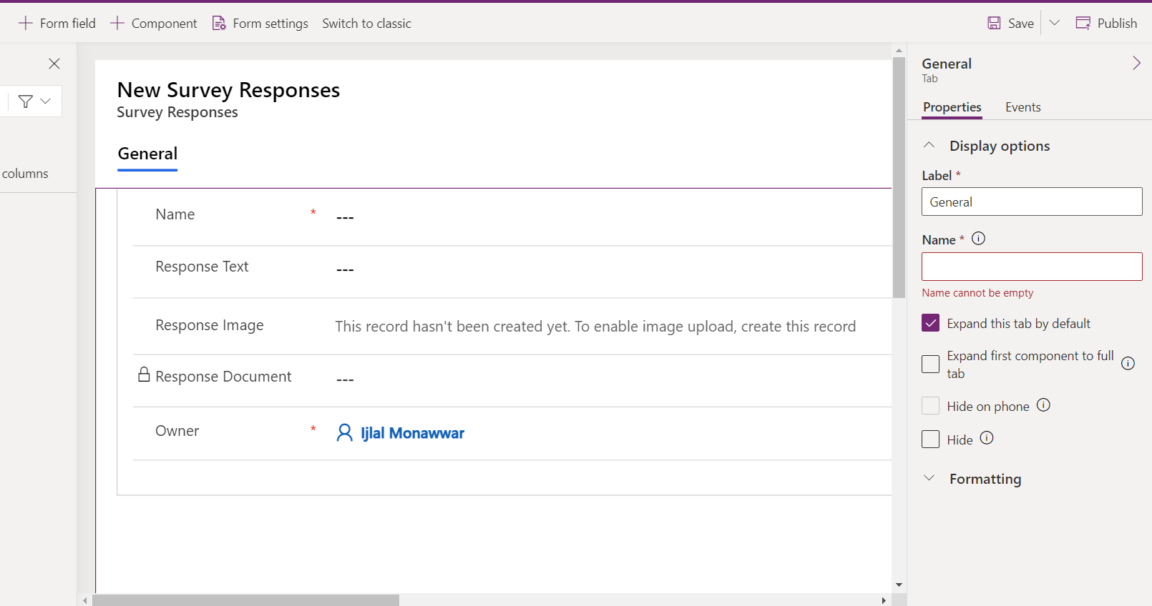Select the General tab on the form
1152x606 pixels.
pyautogui.click(x=147, y=154)
